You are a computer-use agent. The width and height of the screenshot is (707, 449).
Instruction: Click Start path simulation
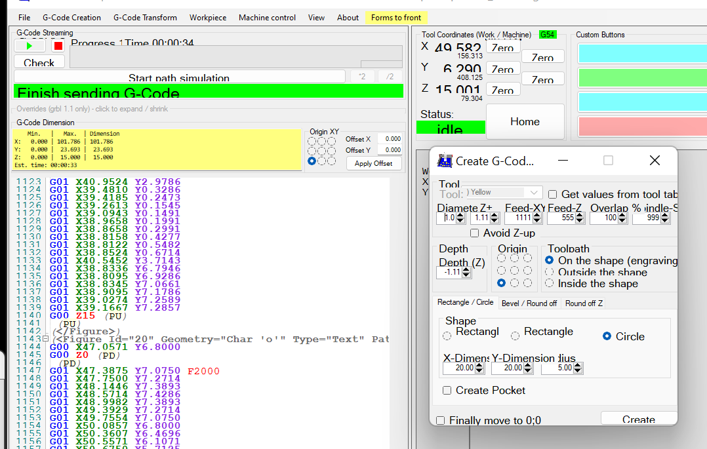[179, 77]
